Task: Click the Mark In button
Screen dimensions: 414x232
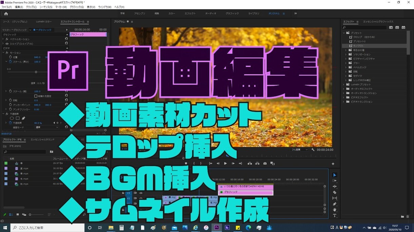Action: click(194, 163)
